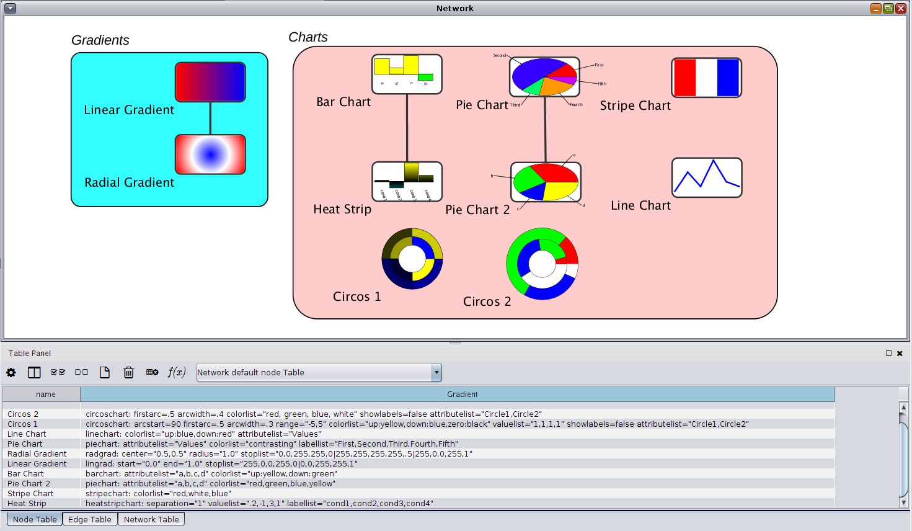
Task: Click the select all checked-boxes icon
Action: [x=58, y=372]
